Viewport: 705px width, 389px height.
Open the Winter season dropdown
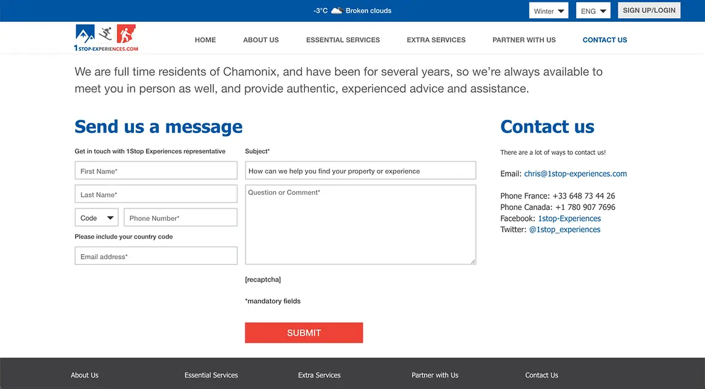pyautogui.click(x=549, y=11)
